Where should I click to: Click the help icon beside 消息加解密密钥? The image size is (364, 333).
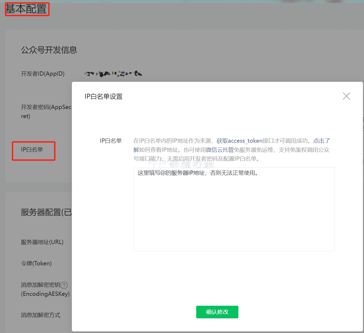click(64, 285)
